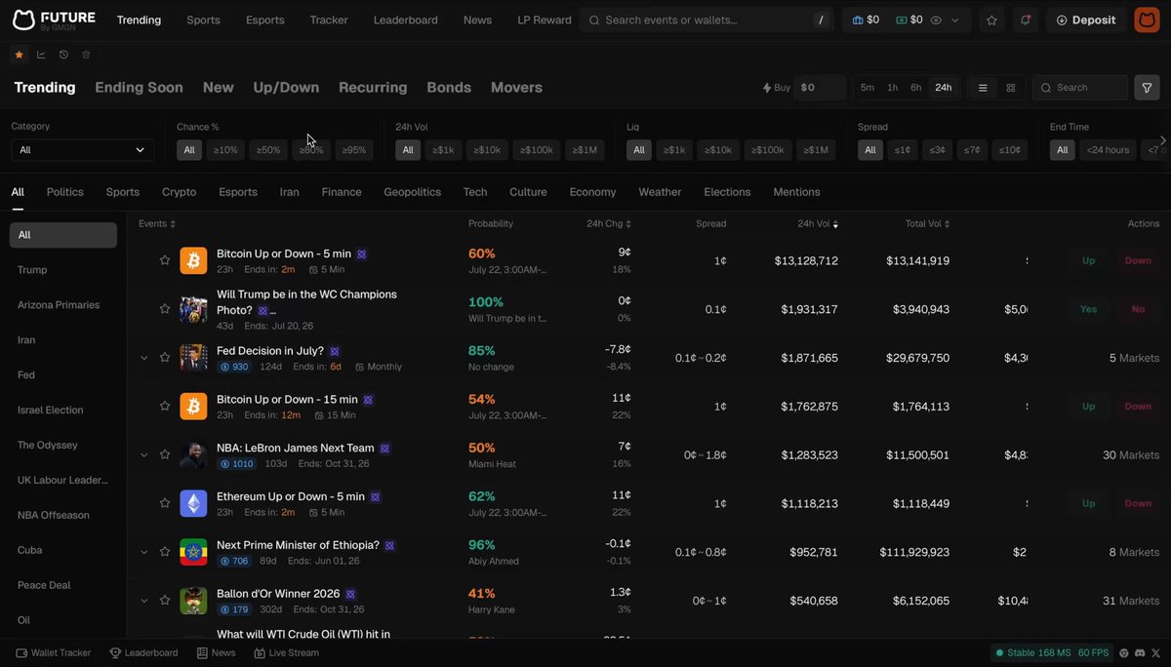Toggle balance visibility eye icon

(x=936, y=20)
